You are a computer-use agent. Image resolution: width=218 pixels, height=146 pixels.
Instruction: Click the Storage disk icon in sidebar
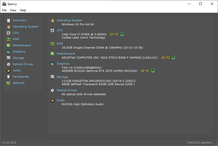coord(8,58)
